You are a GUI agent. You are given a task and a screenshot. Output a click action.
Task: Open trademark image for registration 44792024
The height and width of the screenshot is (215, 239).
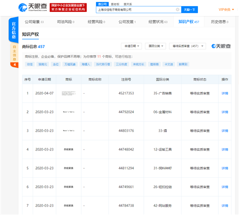tap(69, 112)
